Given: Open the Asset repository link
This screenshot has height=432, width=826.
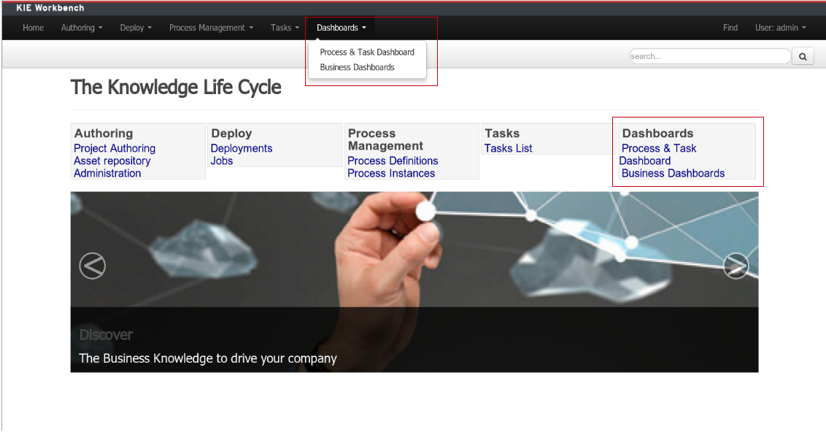Looking at the screenshot, I should tap(112, 161).
